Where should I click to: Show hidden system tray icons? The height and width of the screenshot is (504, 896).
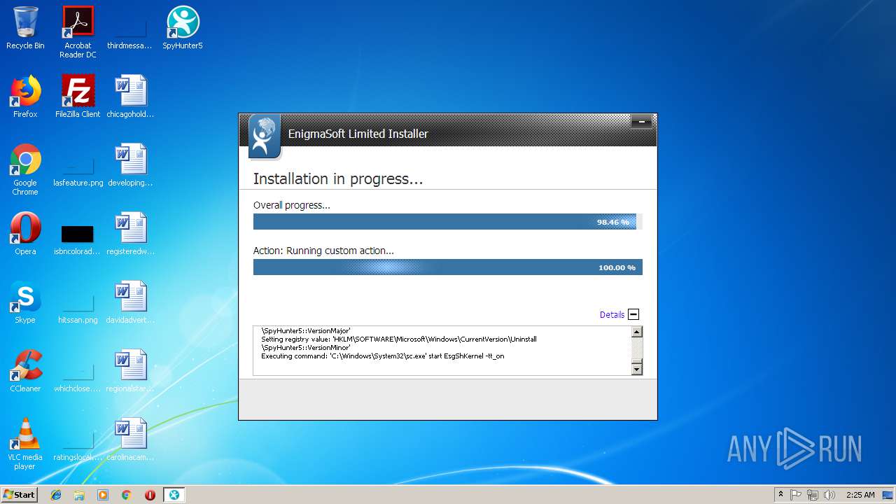pyautogui.click(x=780, y=495)
